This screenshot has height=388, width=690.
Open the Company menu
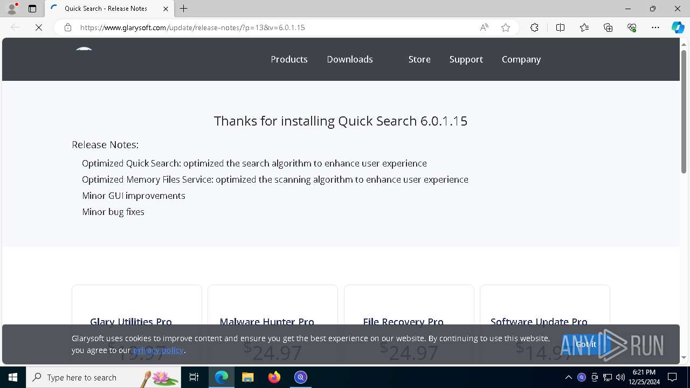pyautogui.click(x=521, y=59)
